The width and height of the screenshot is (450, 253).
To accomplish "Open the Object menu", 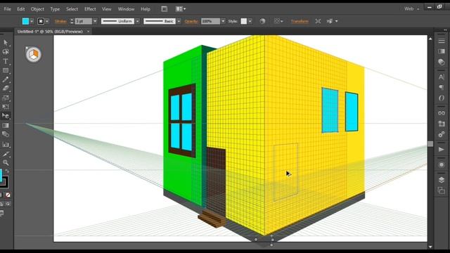I will [x=37, y=9].
